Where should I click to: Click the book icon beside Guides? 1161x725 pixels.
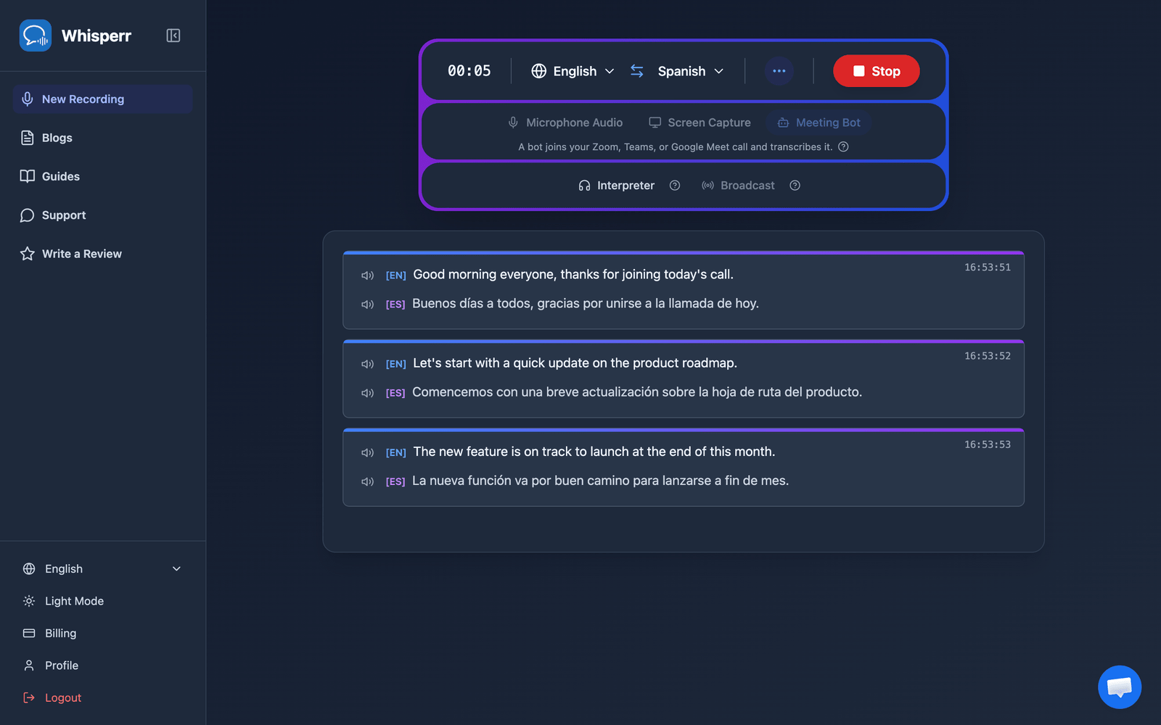pos(28,176)
